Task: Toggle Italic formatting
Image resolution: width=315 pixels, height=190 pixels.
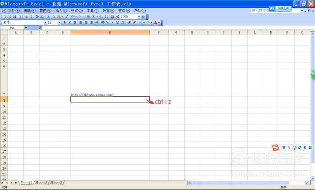Action: pos(70,22)
